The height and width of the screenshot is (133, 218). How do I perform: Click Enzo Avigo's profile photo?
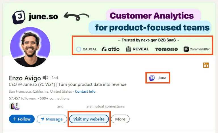(30, 47)
